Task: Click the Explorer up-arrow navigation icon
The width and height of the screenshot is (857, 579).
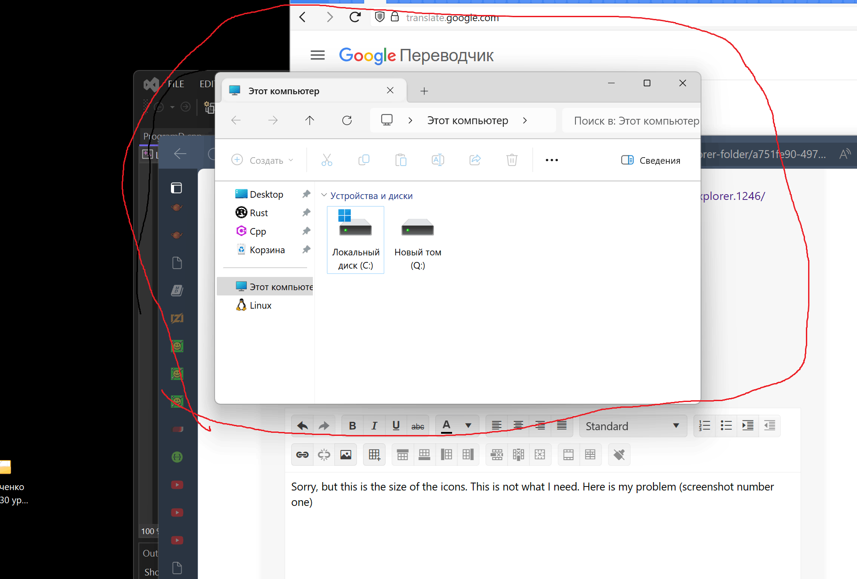Action: [x=310, y=120]
